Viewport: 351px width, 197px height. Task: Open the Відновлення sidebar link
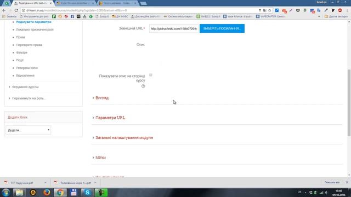25,76
